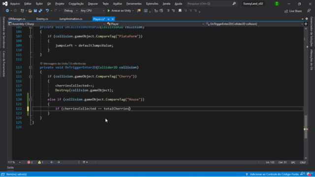
Task: Click the red errors indicator showing 2
Action: pyautogui.click(x=30, y=162)
